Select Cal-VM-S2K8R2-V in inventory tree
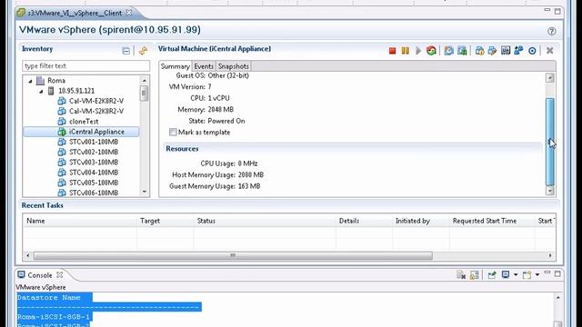 [x=96, y=111]
